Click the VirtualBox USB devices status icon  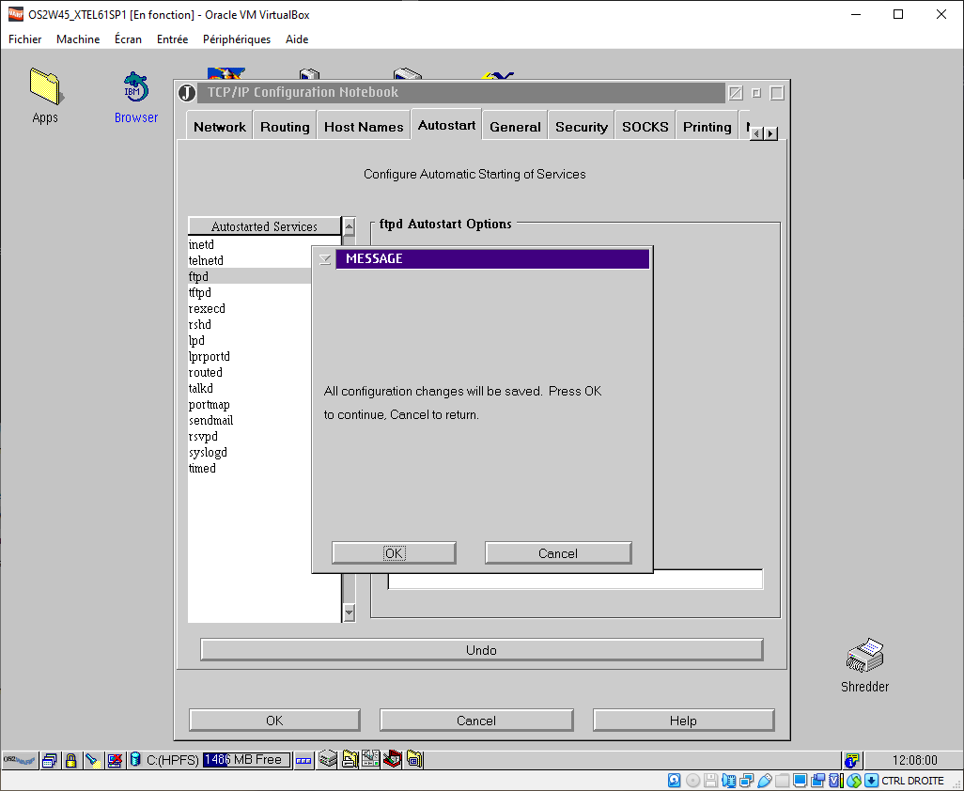[x=765, y=781]
